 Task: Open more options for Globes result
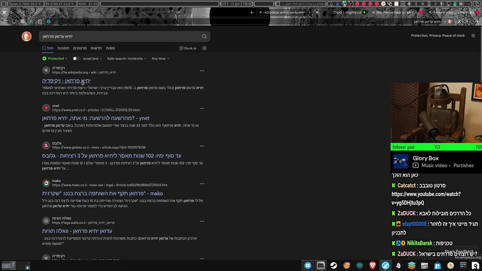202,146
